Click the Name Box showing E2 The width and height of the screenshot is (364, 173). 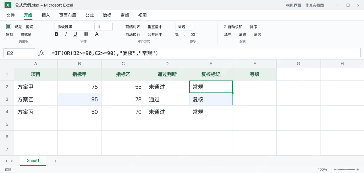(x=19, y=53)
